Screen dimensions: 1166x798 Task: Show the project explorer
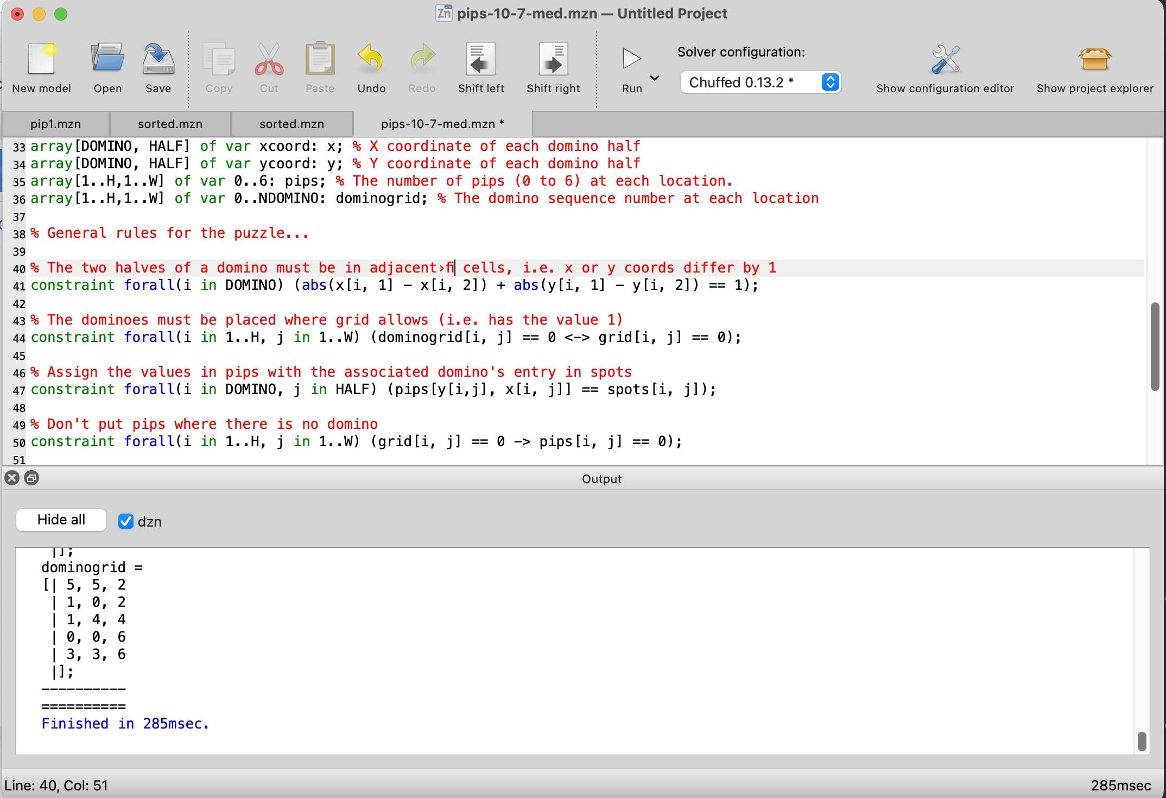(x=1094, y=59)
